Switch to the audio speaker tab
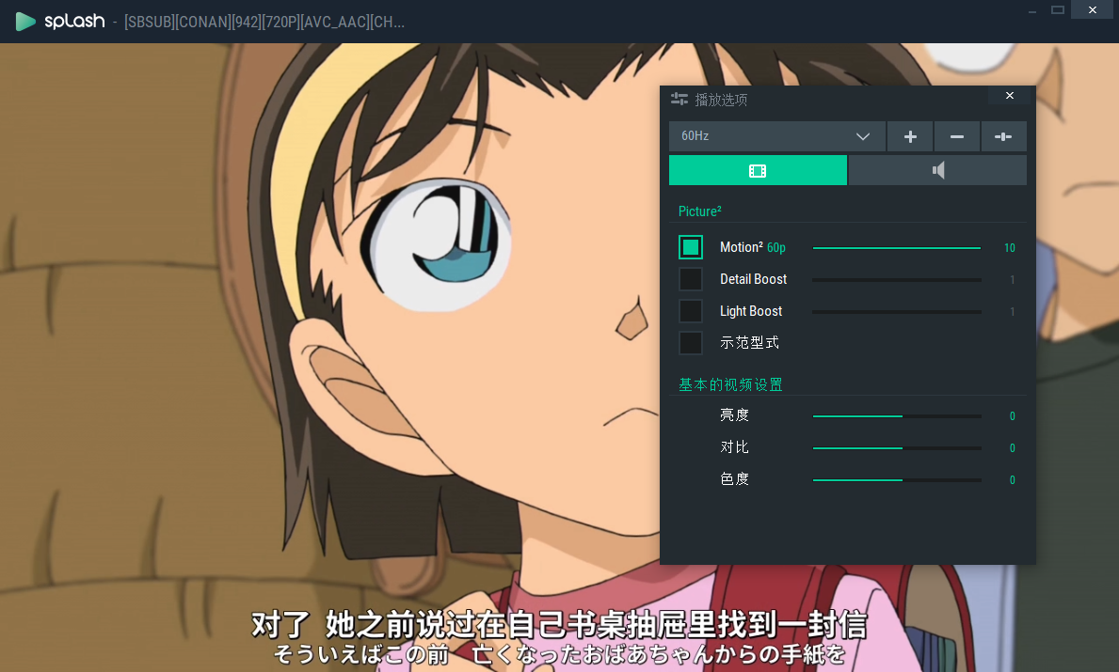The image size is (1119, 672). coord(937,170)
